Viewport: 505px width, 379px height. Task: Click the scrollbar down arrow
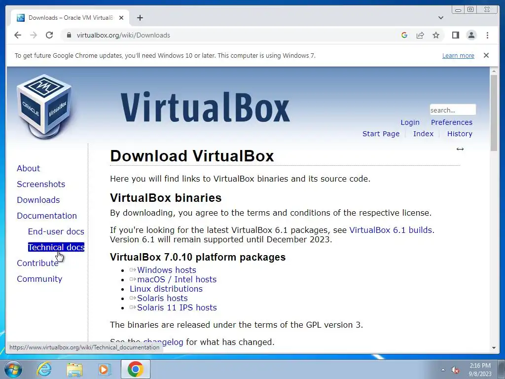(x=494, y=348)
